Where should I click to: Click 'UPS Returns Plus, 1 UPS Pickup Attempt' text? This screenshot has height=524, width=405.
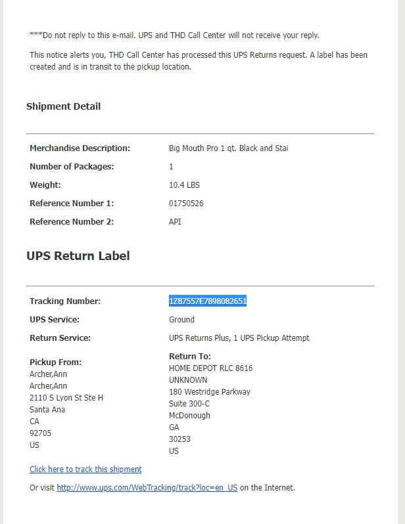(239, 338)
